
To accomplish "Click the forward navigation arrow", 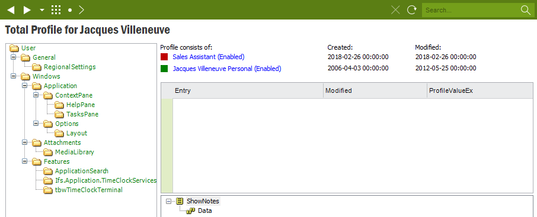I will point(27,10).
